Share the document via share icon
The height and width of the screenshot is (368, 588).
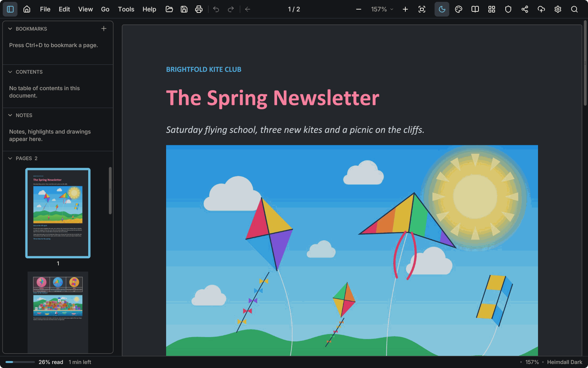pyautogui.click(x=525, y=9)
